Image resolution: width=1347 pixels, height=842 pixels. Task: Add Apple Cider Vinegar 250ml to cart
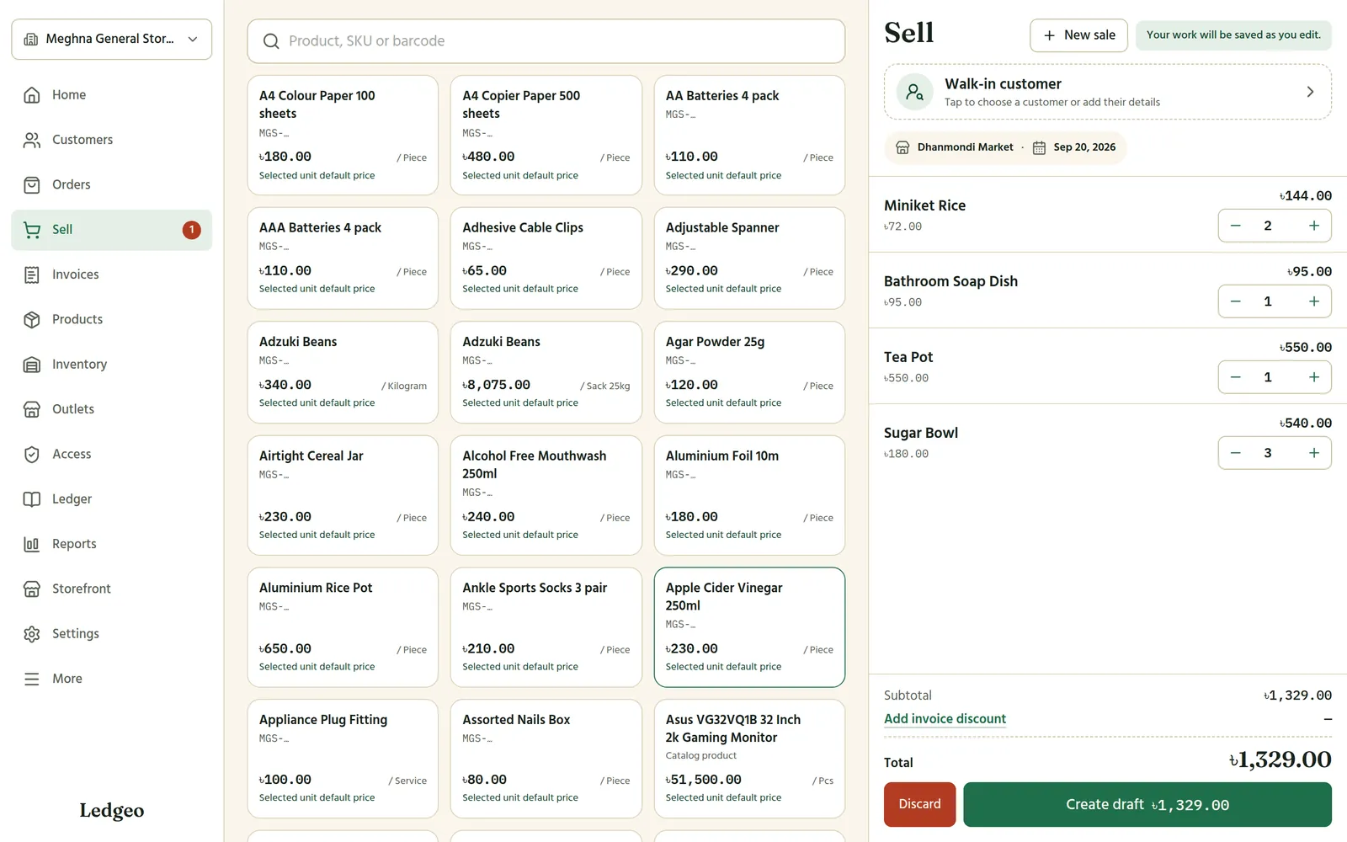749,627
